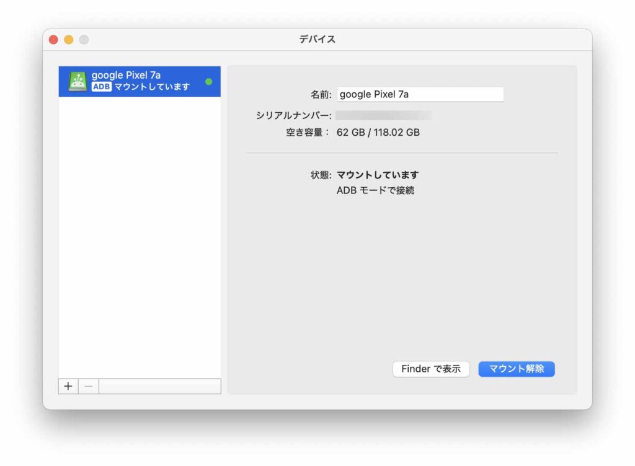Click the green Android device drive icon
This screenshot has height=466, width=635.
coord(78,81)
